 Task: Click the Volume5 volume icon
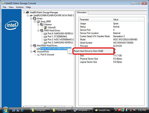tap(45, 28)
